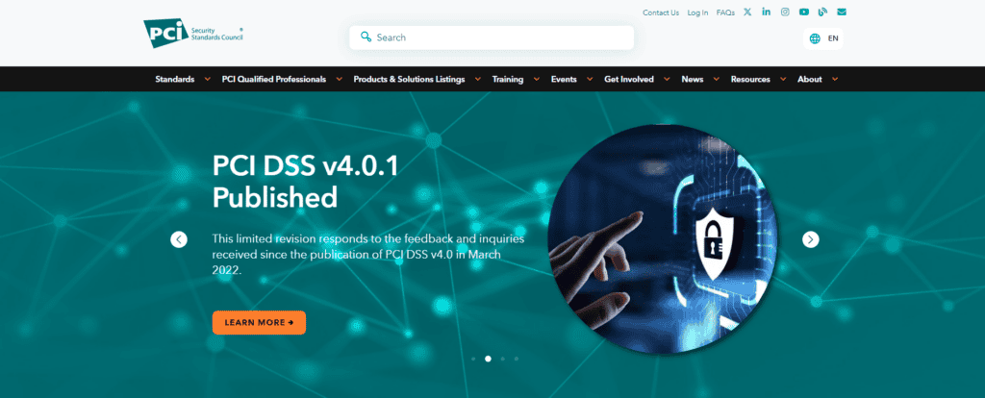This screenshot has height=398, width=985.
Task: Expand chevron beside PCI Qualified Professionals
Action: tap(340, 80)
